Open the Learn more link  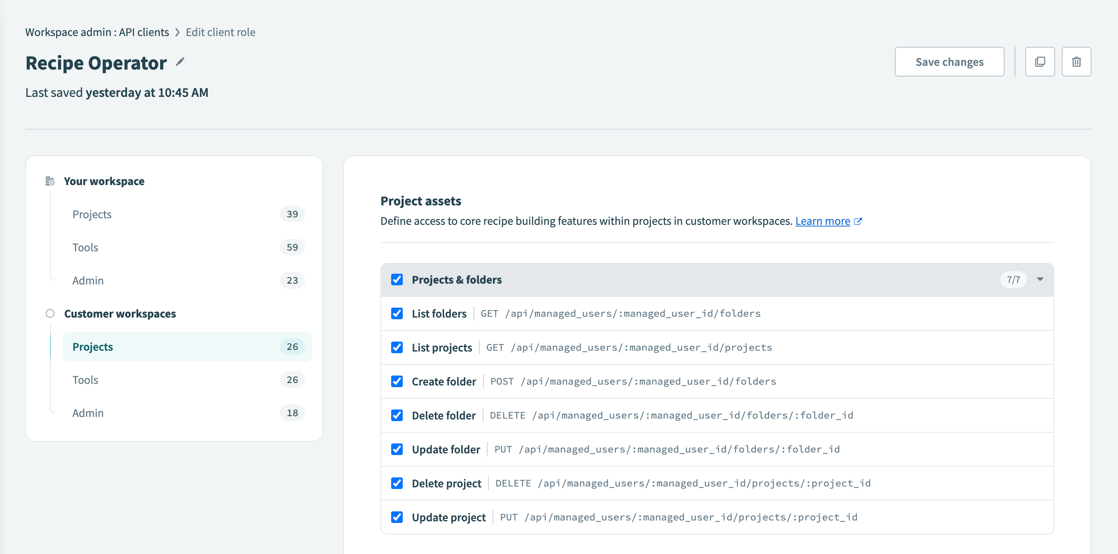823,221
